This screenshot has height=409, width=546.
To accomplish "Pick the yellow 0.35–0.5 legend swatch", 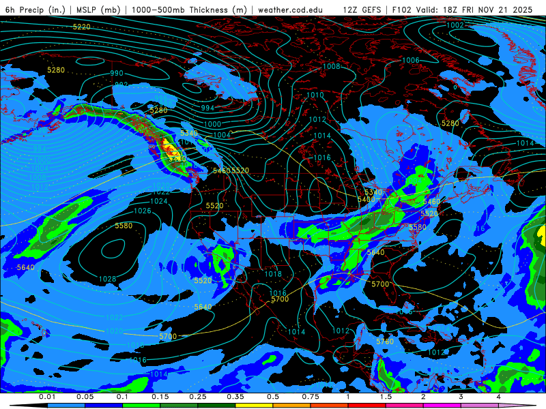I will (x=254, y=406).
